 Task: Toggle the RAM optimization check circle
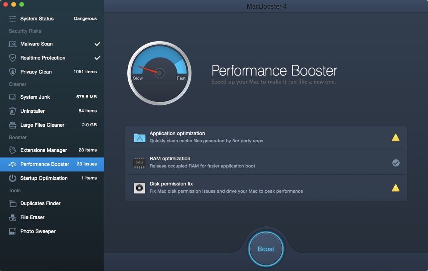tap(396, 163)
